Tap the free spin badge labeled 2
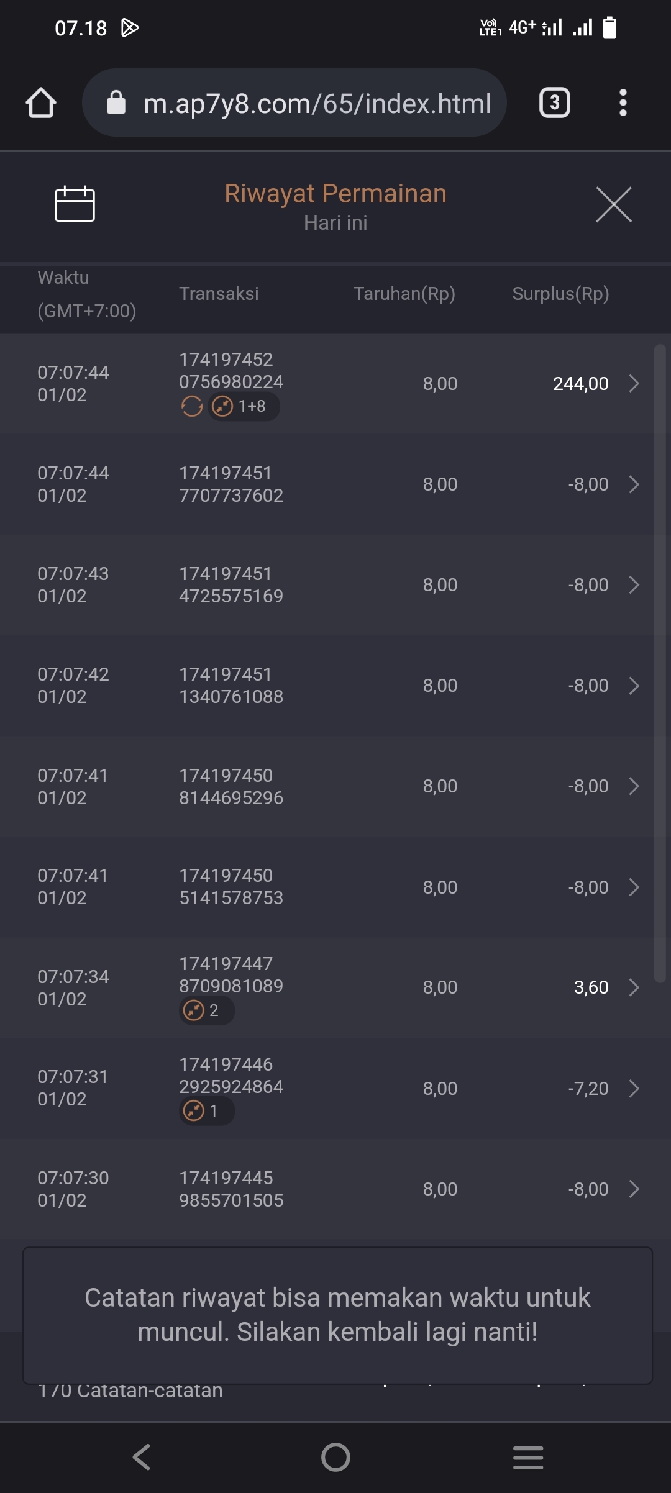The height and width of the screenshot is (1493, 671). point(206,1010)
